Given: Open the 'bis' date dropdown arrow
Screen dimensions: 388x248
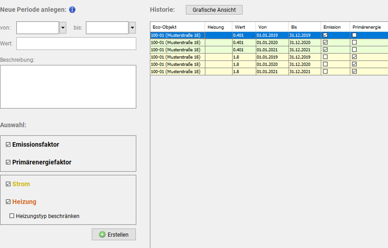Looking at the screenshot, I should [x=132, y=28].
